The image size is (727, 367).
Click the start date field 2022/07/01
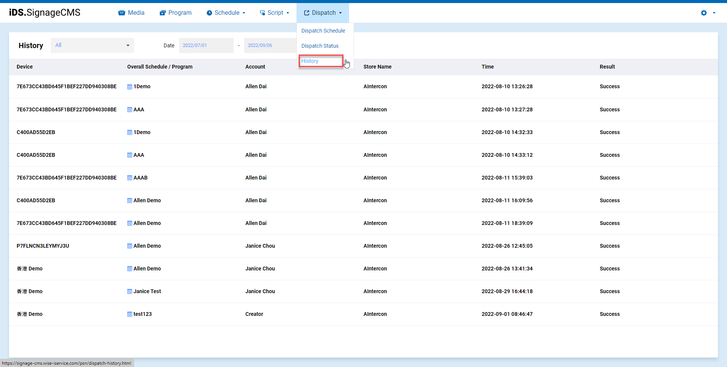206,45
